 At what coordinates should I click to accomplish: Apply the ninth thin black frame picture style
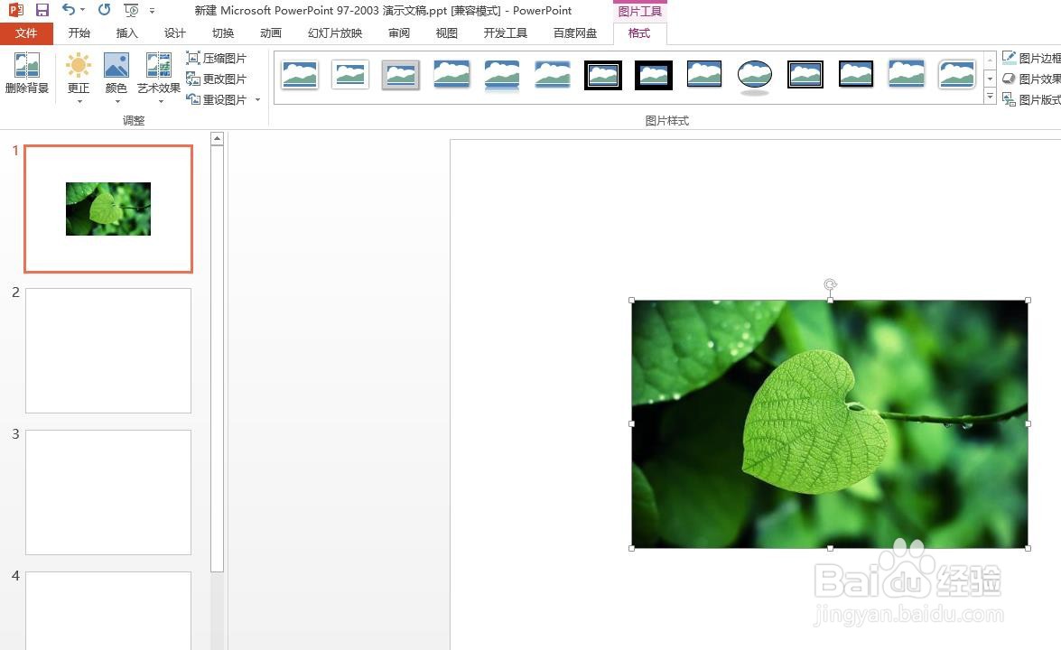point(704,74)
